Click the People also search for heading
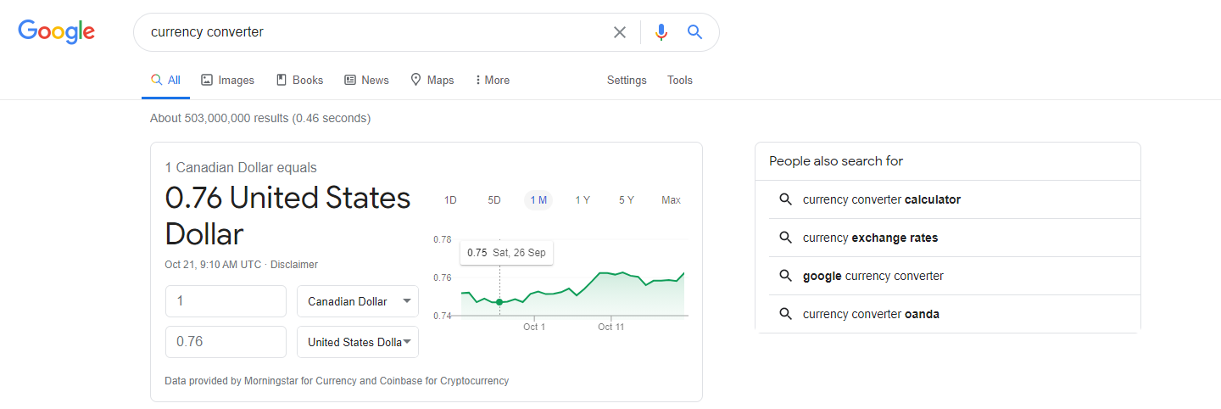Image resolution: width=1221 pixels, height=409 pixels. 836,161
